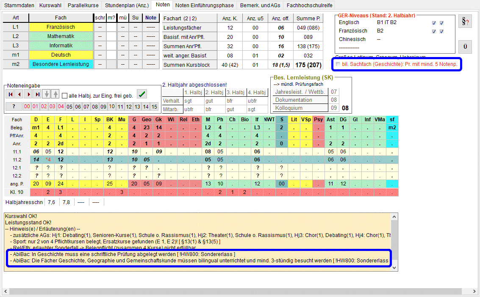Open the Fachhochschulreife tab
The width and height of the screenshot is (480, 297).
point(310,5)
